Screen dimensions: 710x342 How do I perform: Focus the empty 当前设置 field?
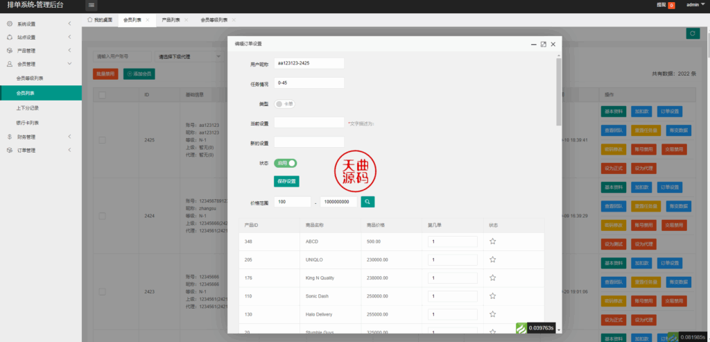[309, 122]
